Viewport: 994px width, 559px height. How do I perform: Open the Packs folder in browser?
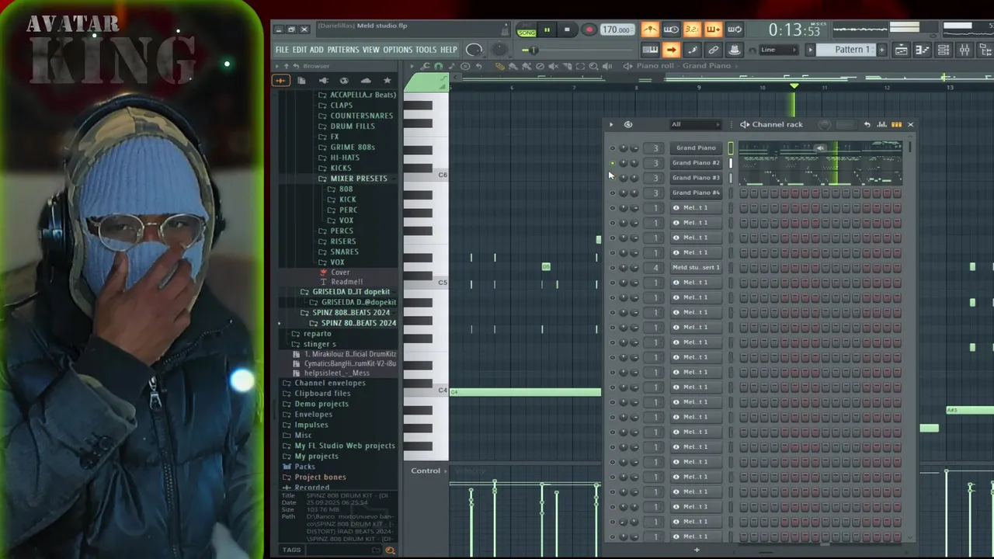304,467
